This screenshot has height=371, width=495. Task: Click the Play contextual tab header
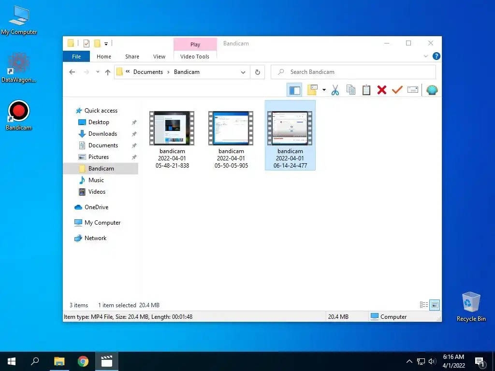(195, 44)
